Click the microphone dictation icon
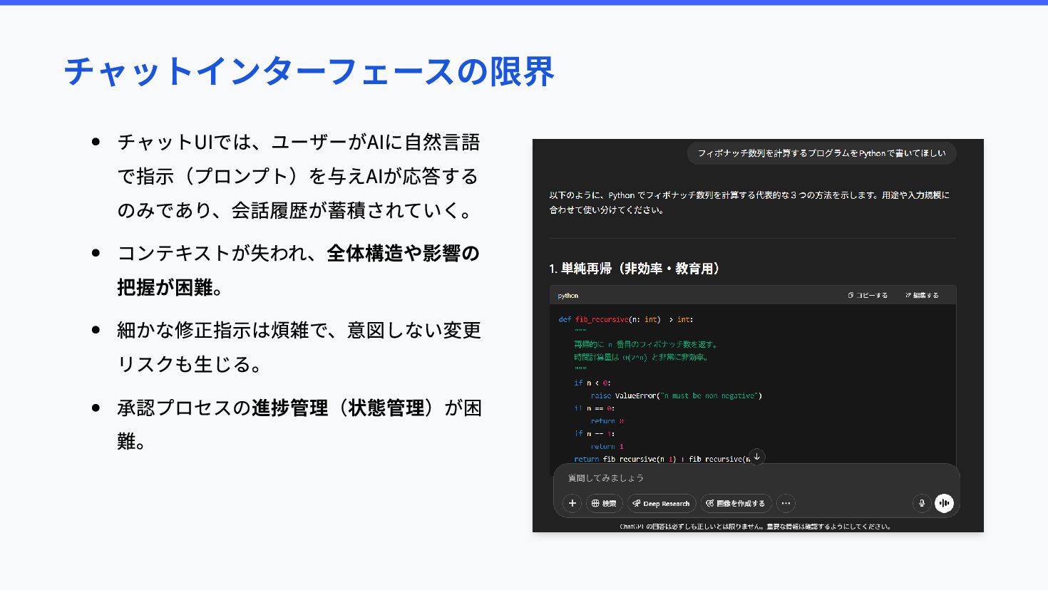The height and width of the screenshot is (590, 1048). point(922,503)
